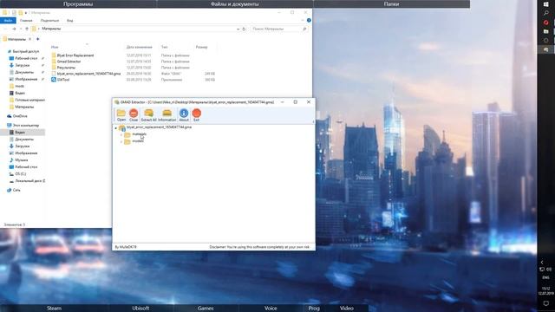Screen dimensions: 555x312
Task: Open Быстрый доступ in navigation pane
Action: click(25, 51)
